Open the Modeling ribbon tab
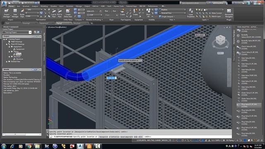 (x=44, y=6)
